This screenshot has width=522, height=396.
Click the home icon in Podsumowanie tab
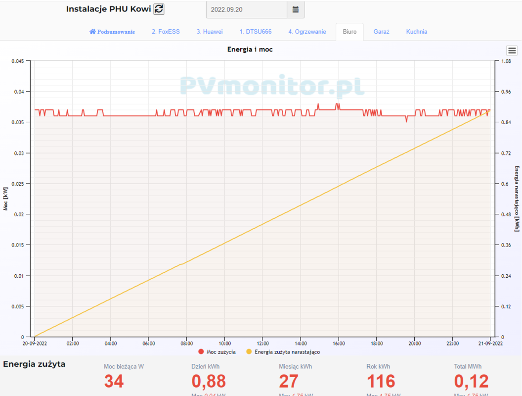(x=92, y=32)
